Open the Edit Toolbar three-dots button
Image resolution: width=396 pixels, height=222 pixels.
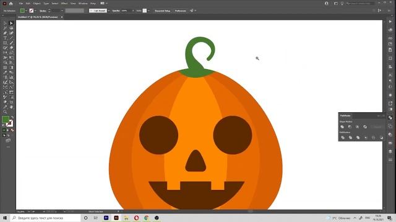8,147
